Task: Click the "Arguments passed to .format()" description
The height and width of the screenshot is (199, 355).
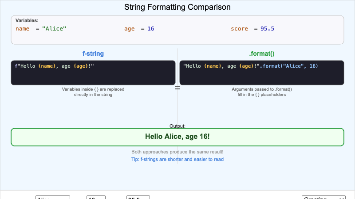Action: coord(262,89)
